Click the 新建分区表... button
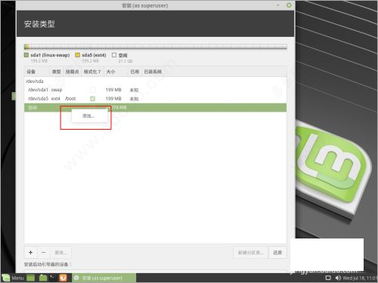The image size is (378, 283). click(251, 252)
